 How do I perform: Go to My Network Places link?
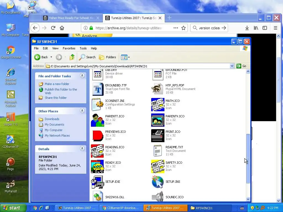pos(57,136)
